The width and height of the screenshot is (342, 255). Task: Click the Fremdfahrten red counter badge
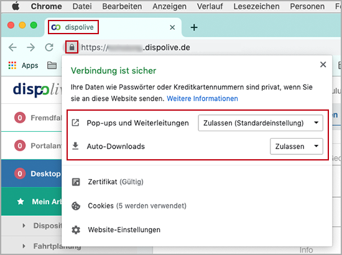(20, 118)
